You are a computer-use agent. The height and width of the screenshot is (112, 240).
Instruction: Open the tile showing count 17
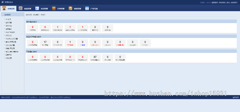pyautogui.click(x=45, y=43)
